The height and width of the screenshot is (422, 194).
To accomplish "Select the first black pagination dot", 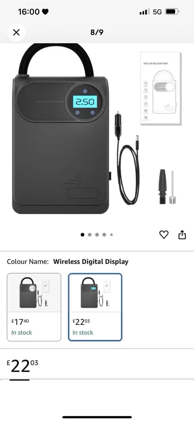I will click(82, 234).
